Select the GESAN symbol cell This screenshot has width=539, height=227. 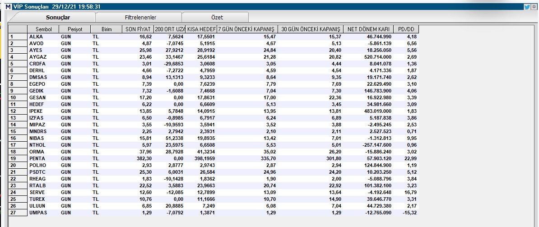click(43, 97)
